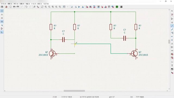Open the hierarchy navigator icon

64,7
